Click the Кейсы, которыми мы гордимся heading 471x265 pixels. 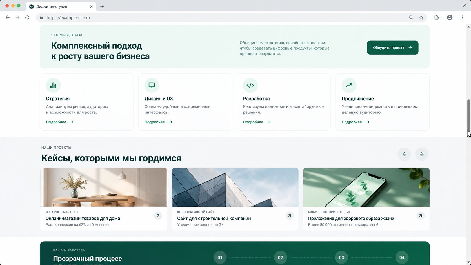(111, 158)
